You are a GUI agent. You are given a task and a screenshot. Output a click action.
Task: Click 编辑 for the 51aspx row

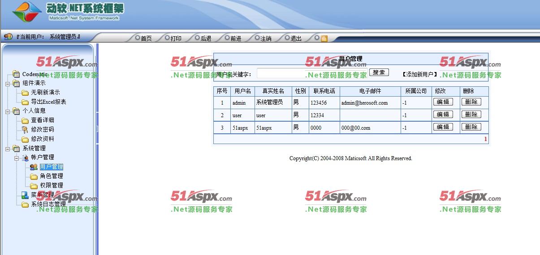point(443,127)
